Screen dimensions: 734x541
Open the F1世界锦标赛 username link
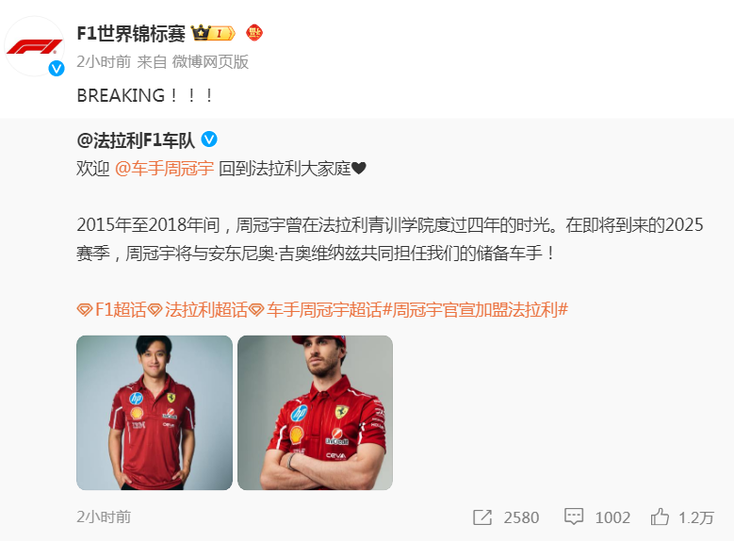[x=131, y=33]
